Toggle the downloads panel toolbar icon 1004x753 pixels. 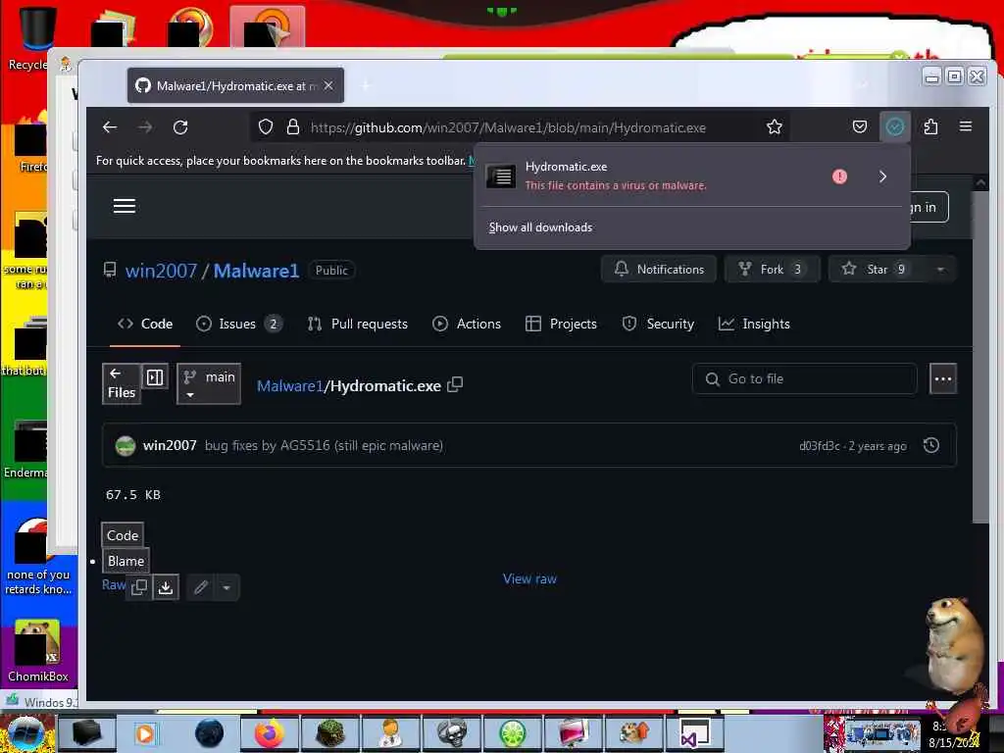[894, 127]
